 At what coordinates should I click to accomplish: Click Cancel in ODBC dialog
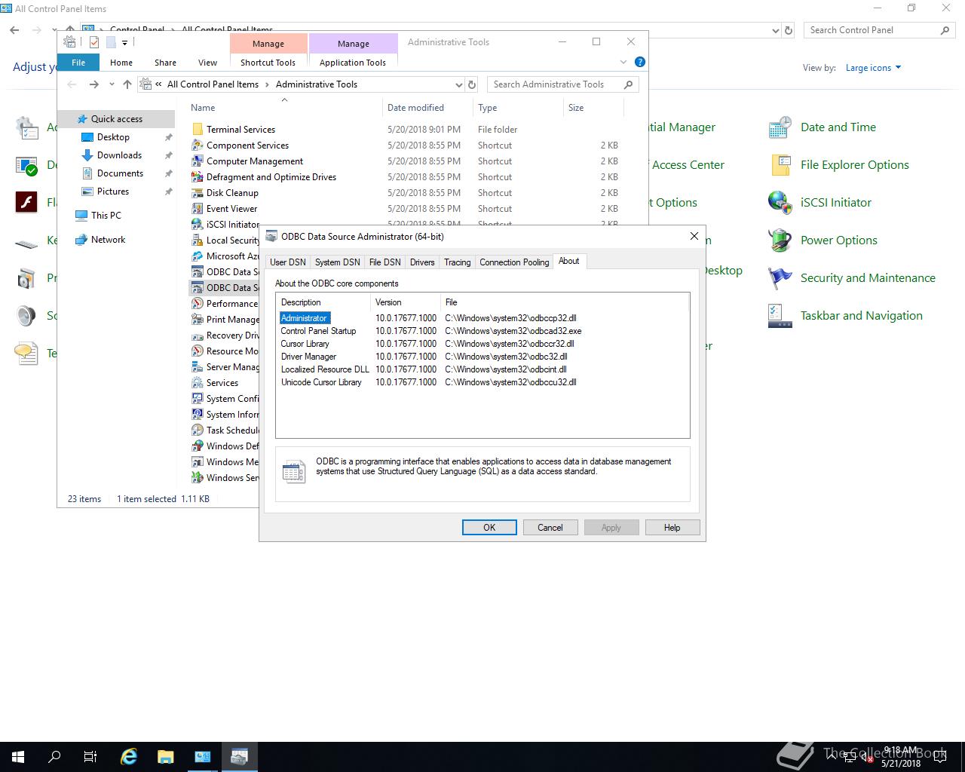550,528
